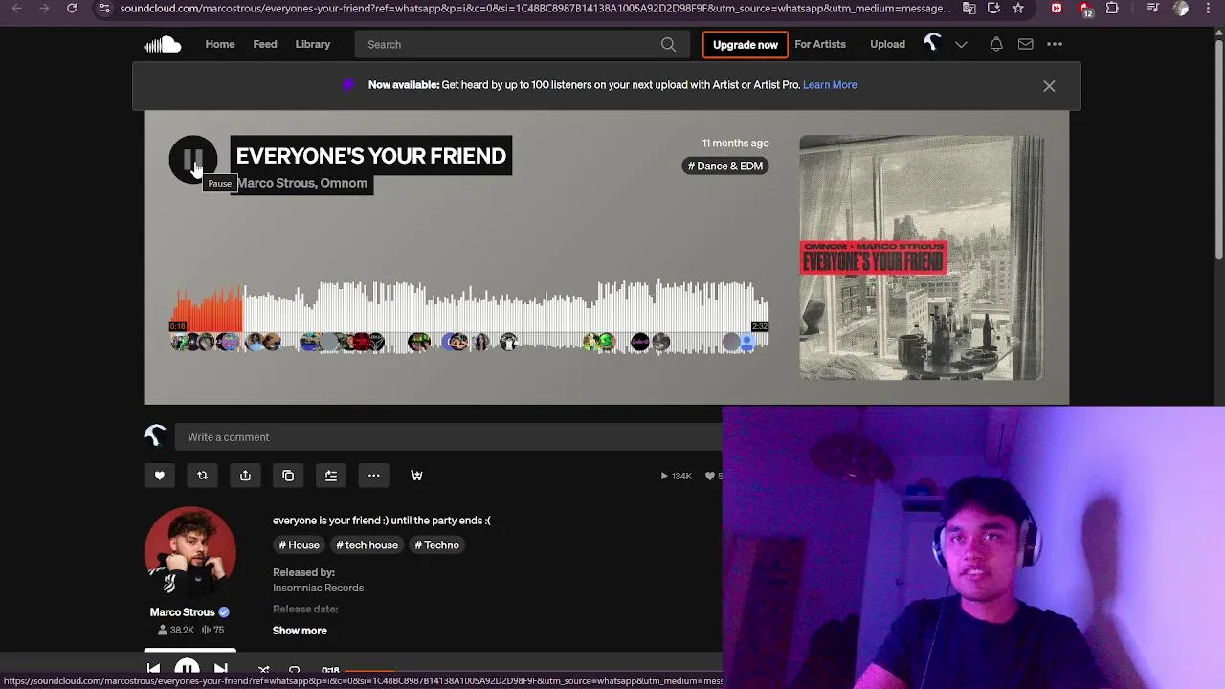Bookmark this page with the star icon
The image size is (1225, 689).
(x=1018, y=9)
